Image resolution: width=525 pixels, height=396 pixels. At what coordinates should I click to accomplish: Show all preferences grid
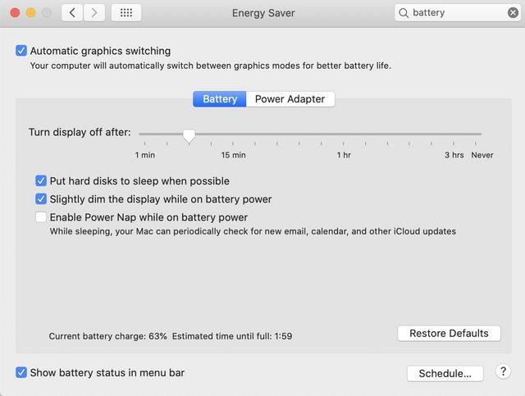(x=126, y=13)
